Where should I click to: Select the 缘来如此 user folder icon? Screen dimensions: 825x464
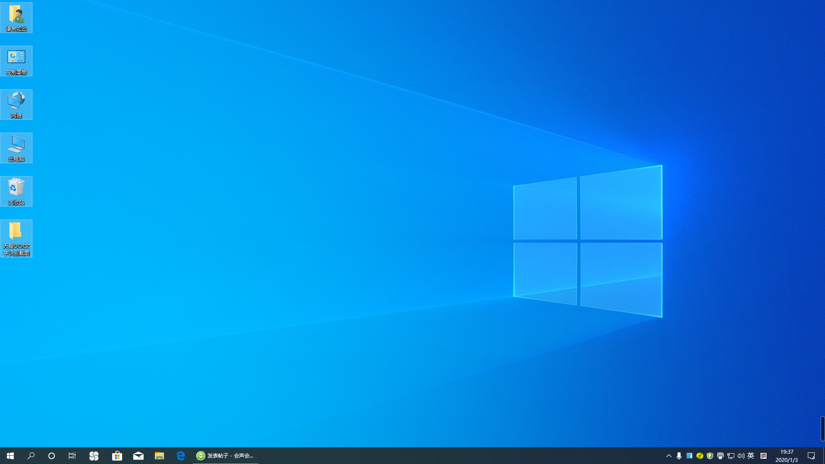tap(16, 18)
